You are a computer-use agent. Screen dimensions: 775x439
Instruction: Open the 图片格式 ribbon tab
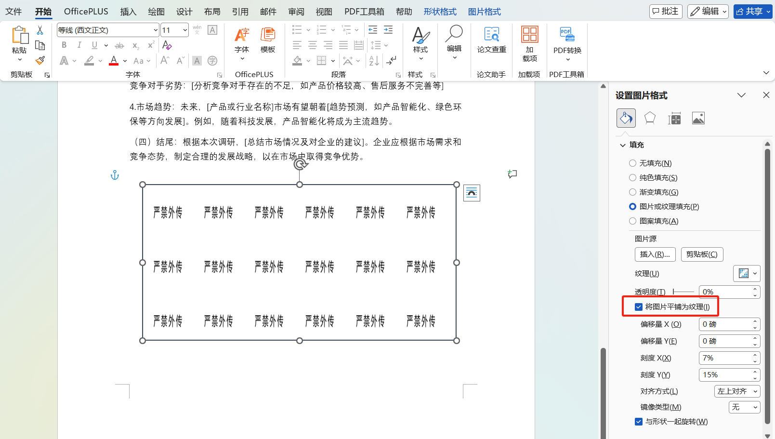click(x=484, y=11)
